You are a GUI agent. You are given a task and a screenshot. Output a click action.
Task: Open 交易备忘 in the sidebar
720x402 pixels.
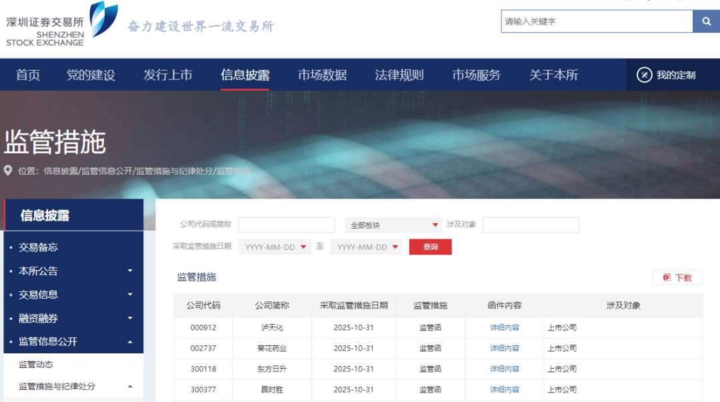point(38,247)
